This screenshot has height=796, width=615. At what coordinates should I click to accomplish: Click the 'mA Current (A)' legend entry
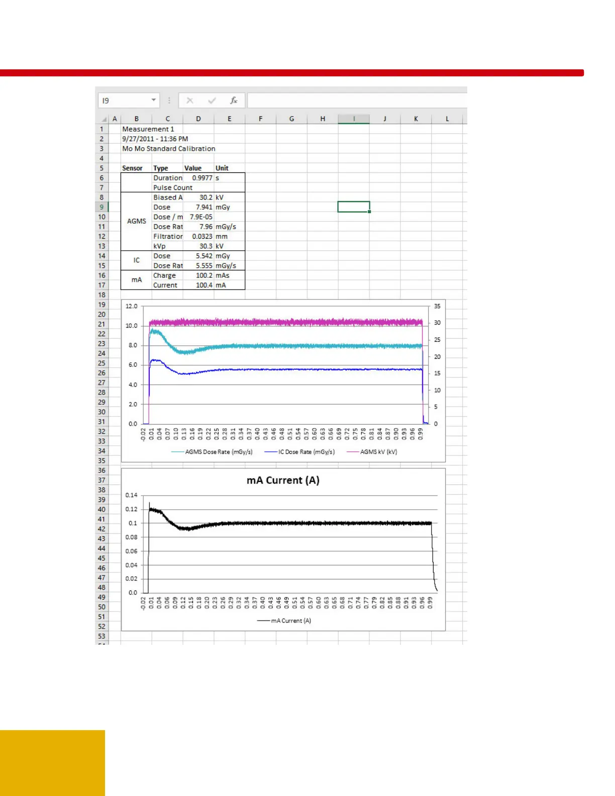[284, 621]
